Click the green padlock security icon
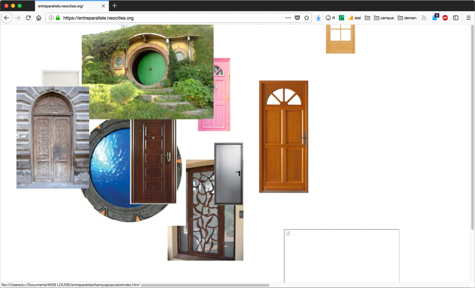475x288 pixels. coord(58,18)
